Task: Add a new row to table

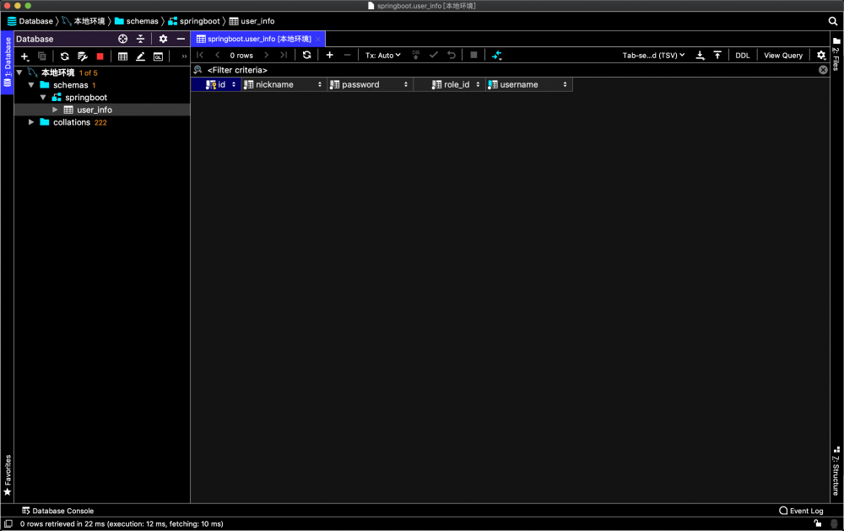Action: 329,55
